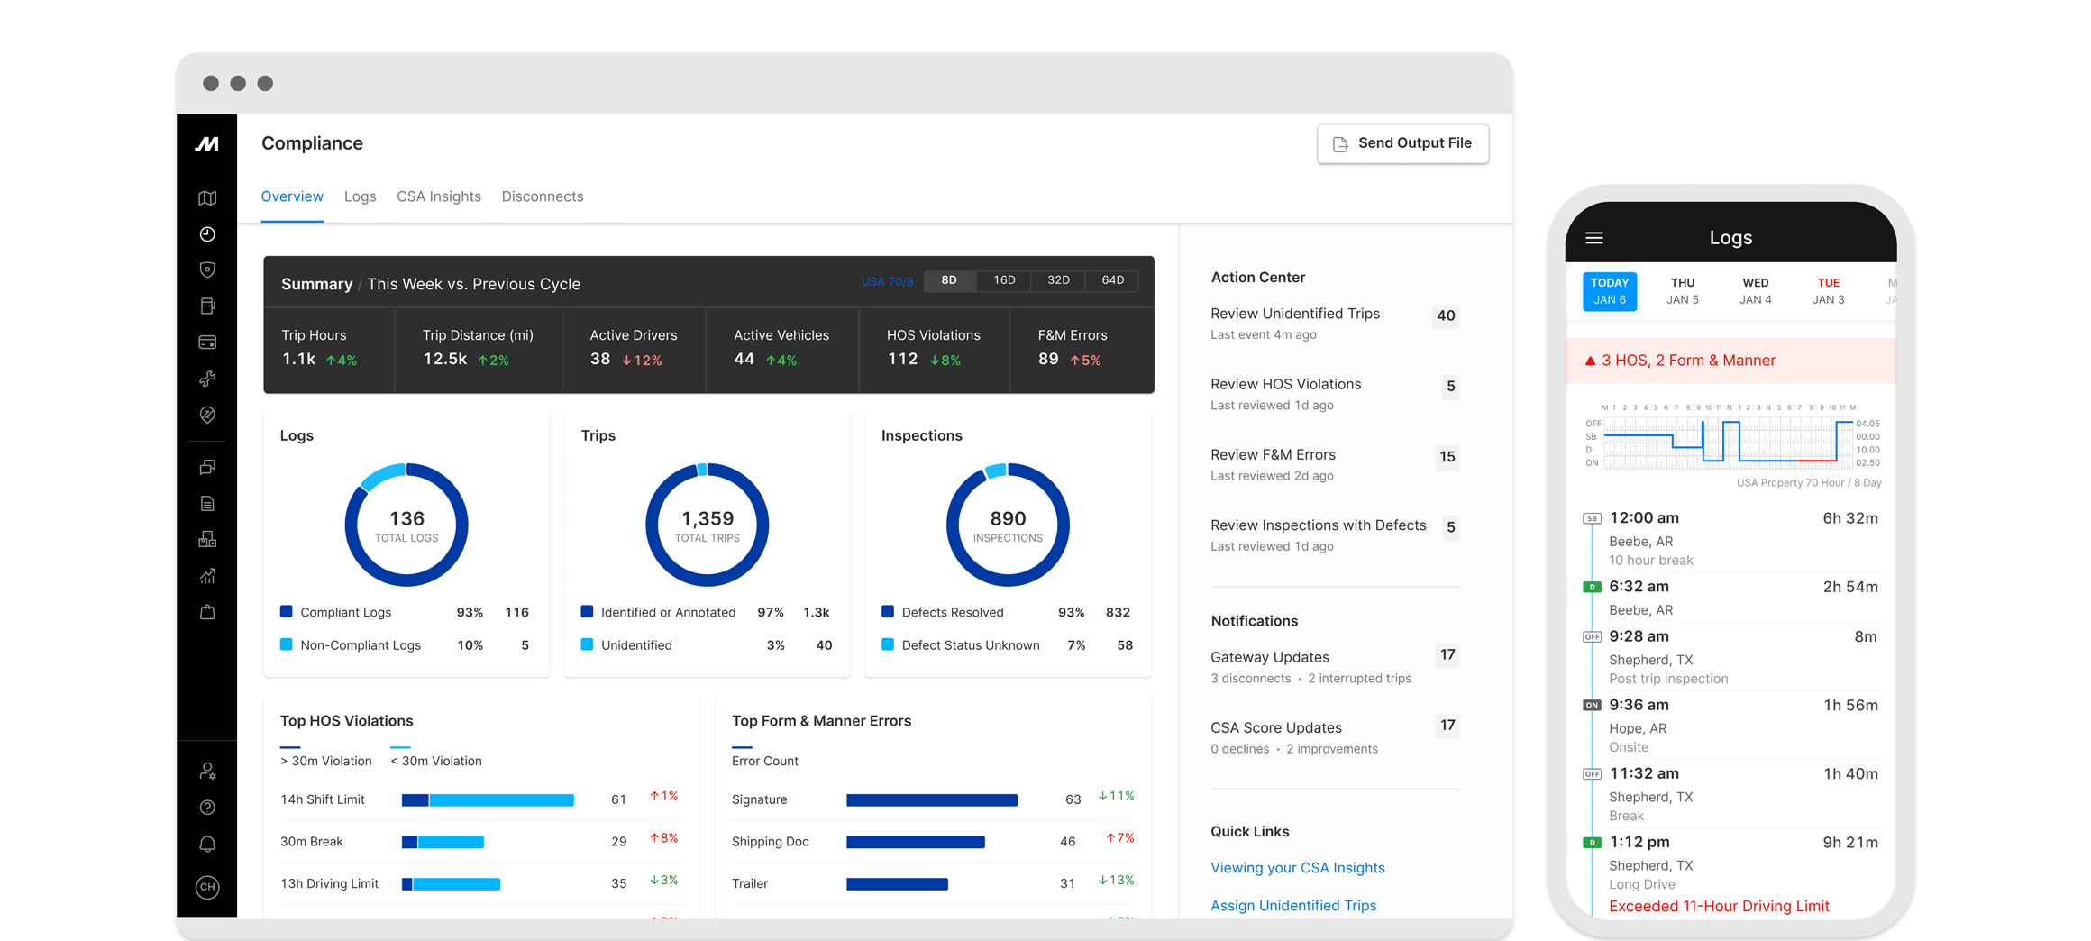Open the notifications bell icon
Screen dimensions: 2091x941
pos(207,844)
